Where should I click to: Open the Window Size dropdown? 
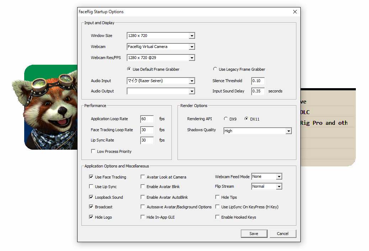tap(192, 36)
